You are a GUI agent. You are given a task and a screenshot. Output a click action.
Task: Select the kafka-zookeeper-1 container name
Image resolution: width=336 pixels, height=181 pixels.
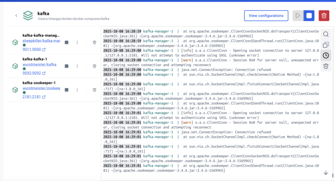coord(39,83)
